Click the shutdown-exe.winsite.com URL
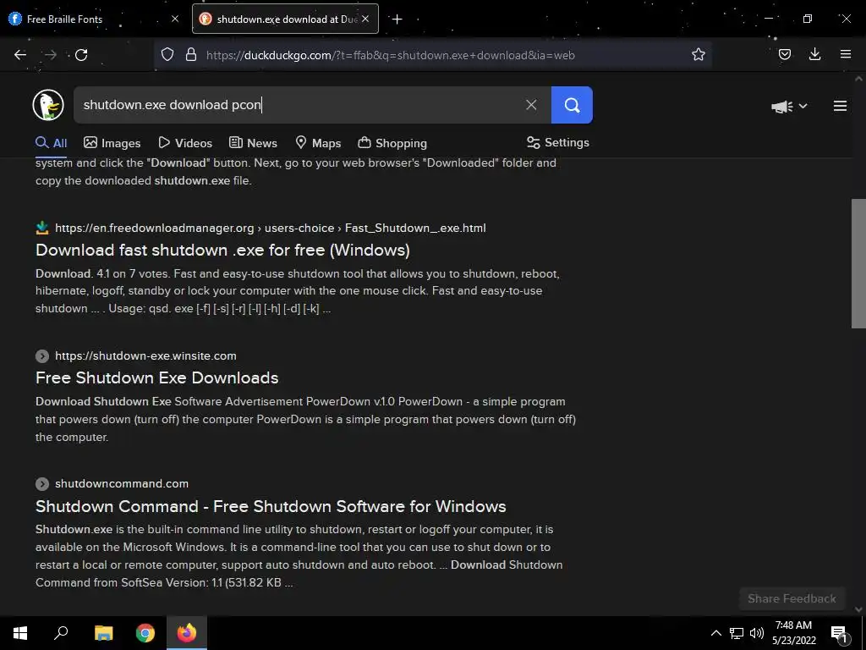 point(145,356)
